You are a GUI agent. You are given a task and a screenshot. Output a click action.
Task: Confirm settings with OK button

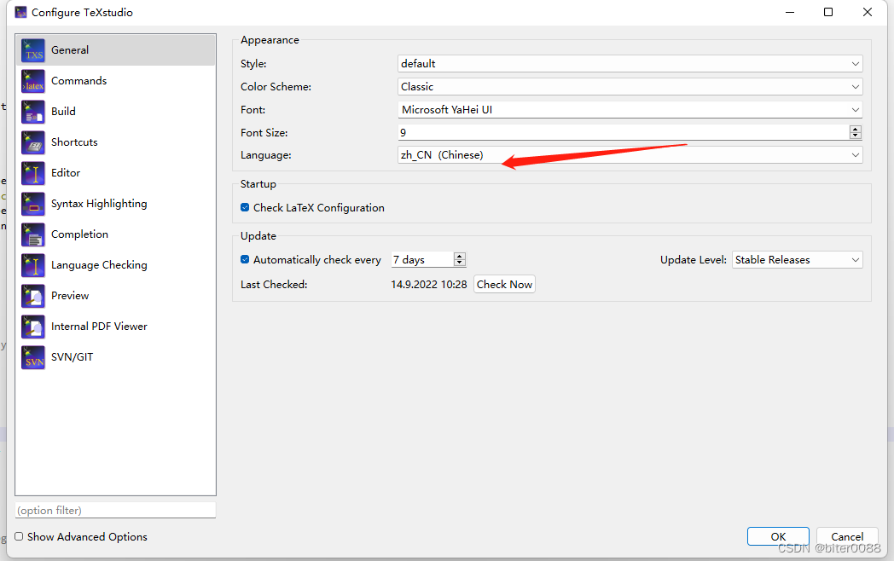pos(778,536)
